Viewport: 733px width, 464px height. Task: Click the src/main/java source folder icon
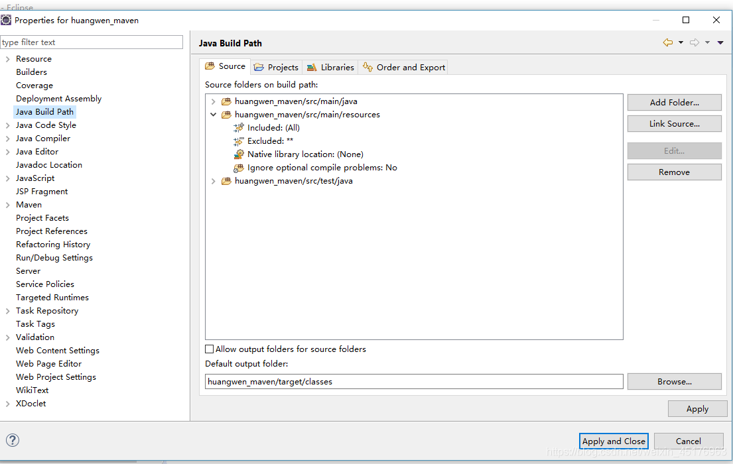pyautogui.click(x=226, y=101)
